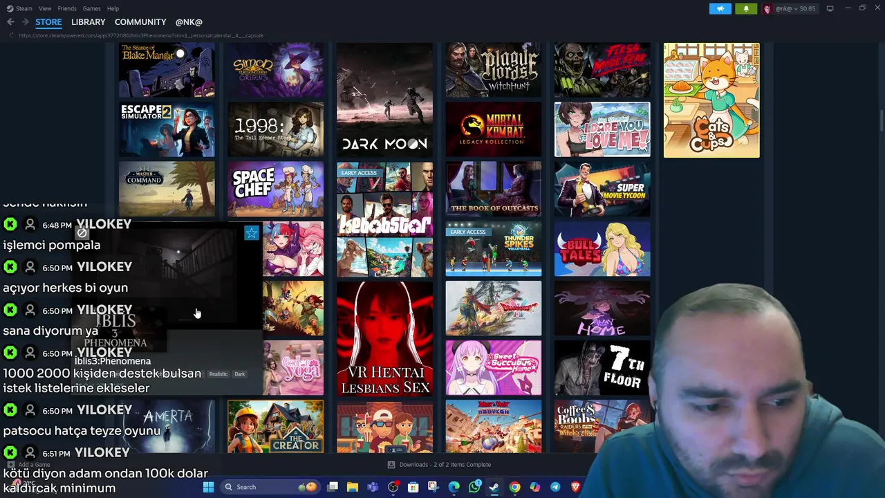Open The Book of Outcasts capsule

493,189
